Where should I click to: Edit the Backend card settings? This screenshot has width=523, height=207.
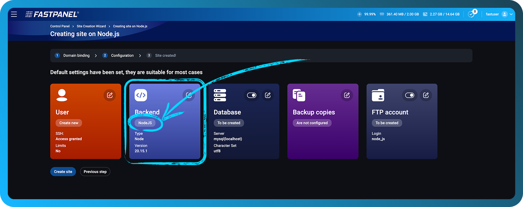[x=189, y=95]
